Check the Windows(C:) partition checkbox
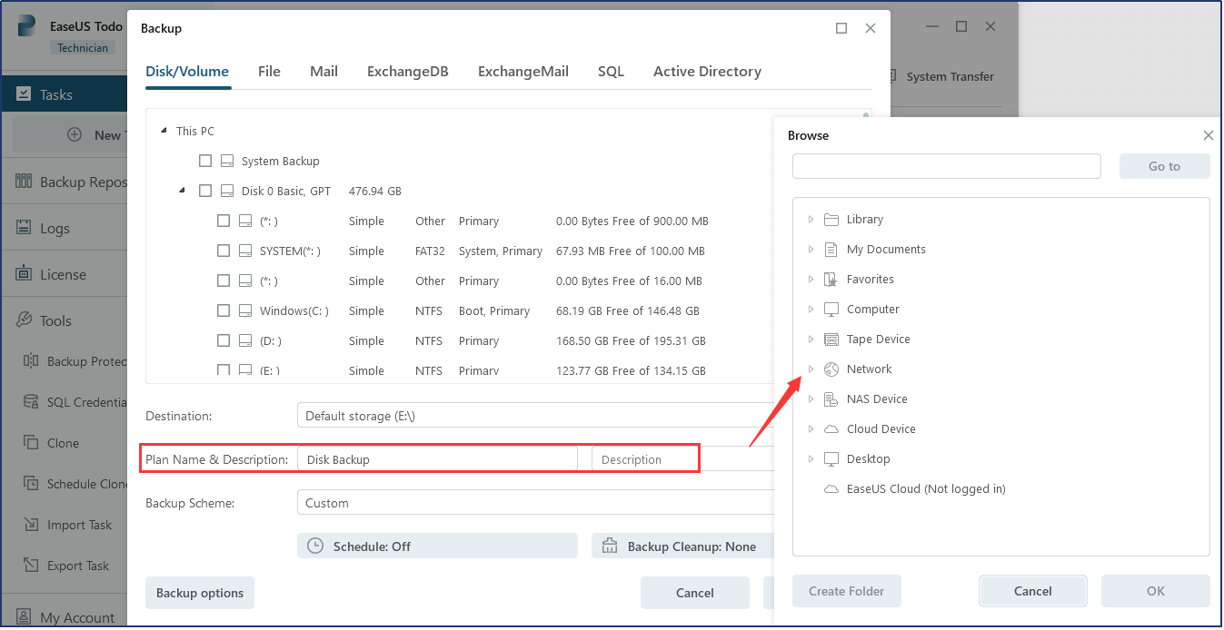 coord(223,310)
